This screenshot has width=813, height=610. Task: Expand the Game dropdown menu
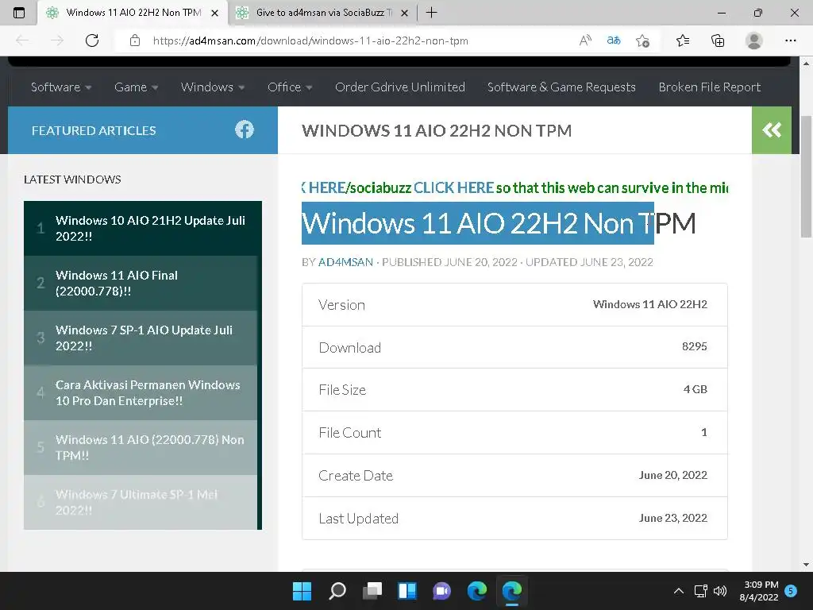[136, 87]
